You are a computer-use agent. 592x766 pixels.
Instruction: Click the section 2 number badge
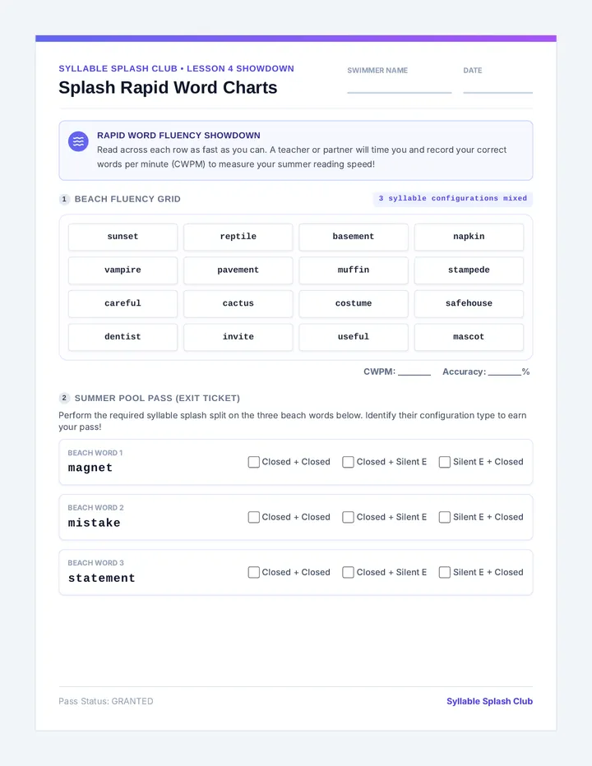[64, 398]
